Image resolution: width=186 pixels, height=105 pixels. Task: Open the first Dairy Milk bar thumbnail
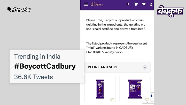pos(100,89)
